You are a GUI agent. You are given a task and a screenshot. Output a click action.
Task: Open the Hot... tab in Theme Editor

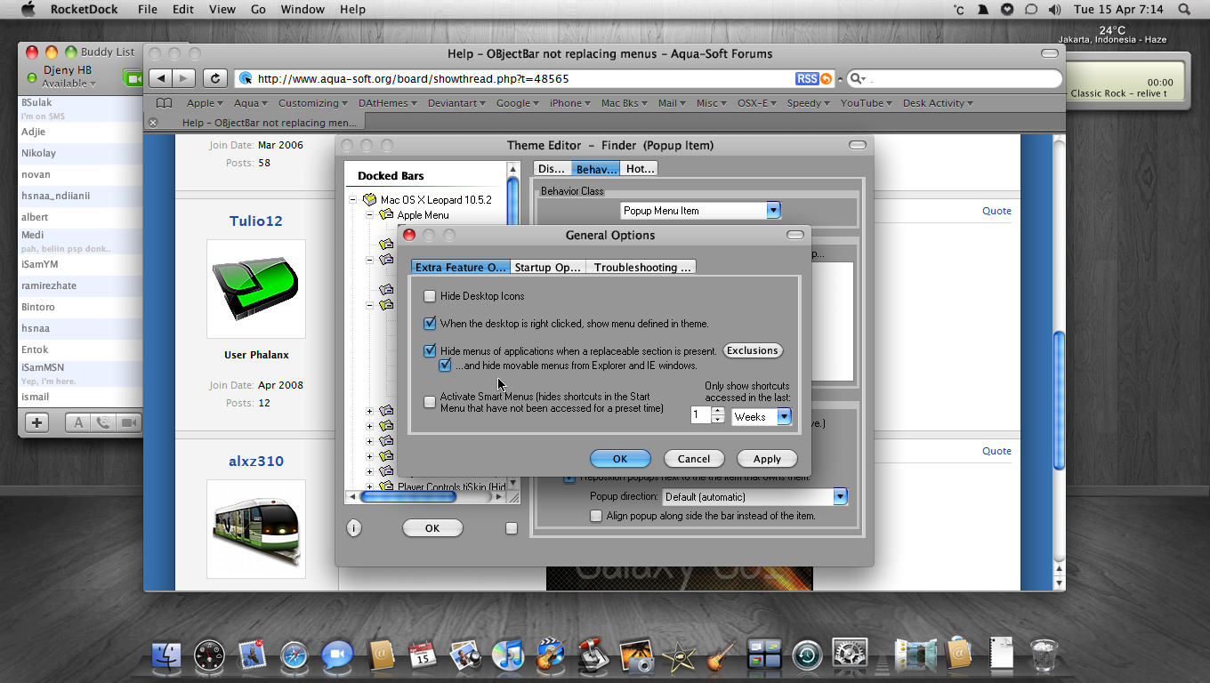point(640,168)
